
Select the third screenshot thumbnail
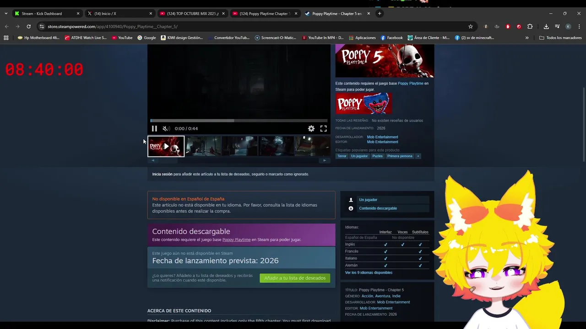240,146
